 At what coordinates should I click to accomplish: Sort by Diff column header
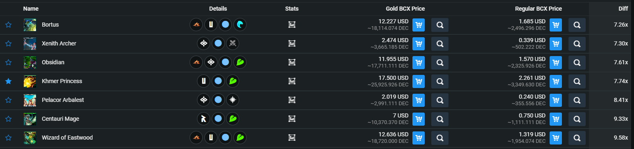pyautogui.click(x=623, y=9)
